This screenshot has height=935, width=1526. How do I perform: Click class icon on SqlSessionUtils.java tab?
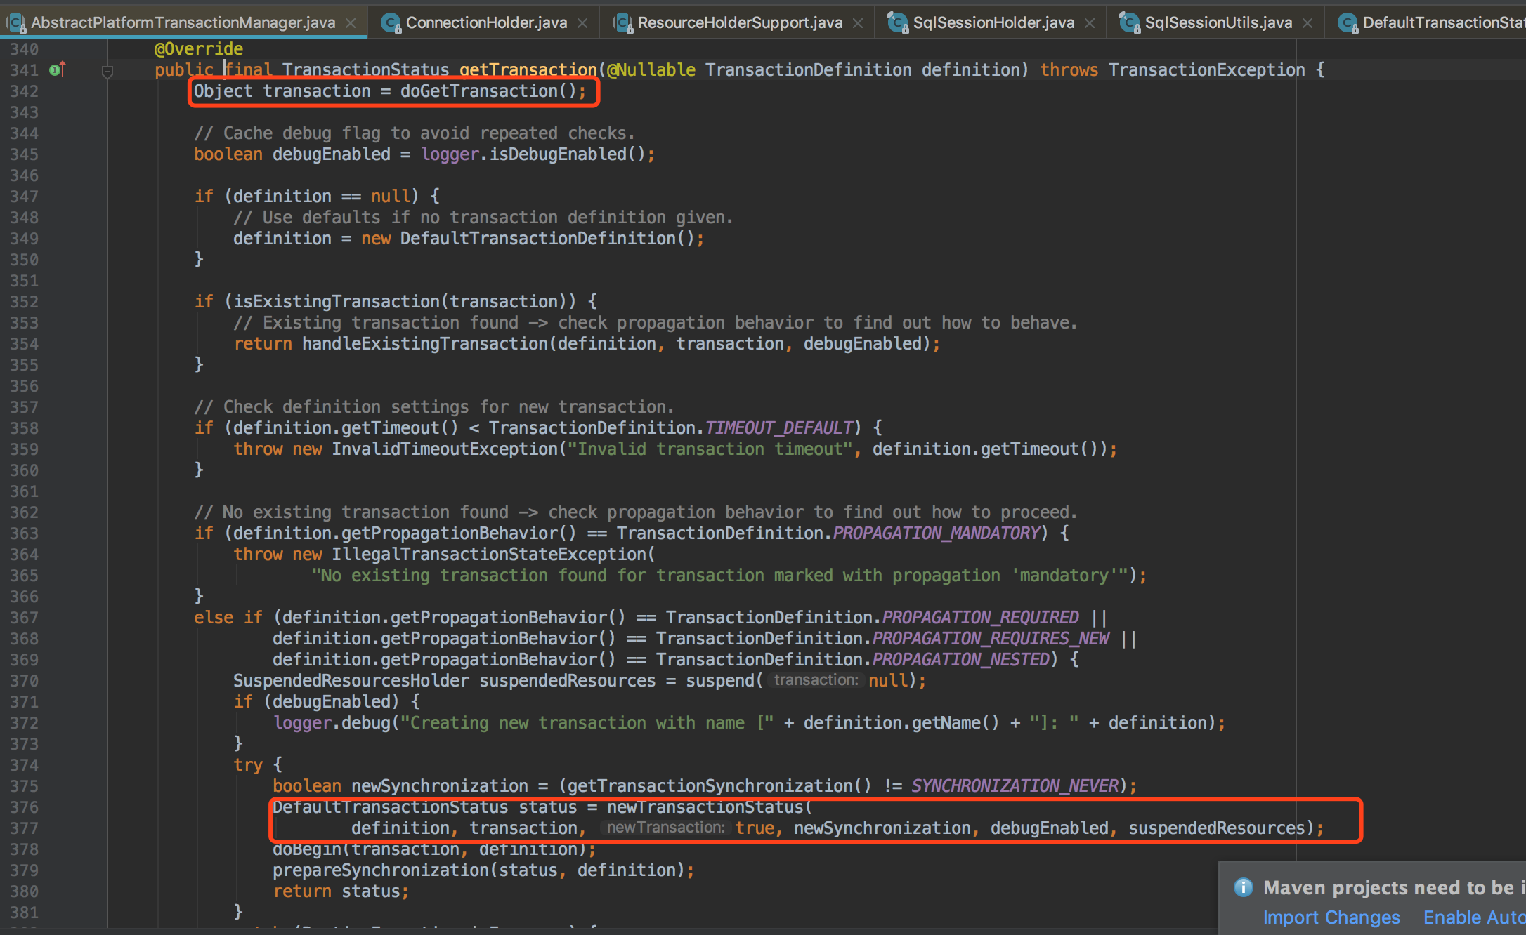(1129, 23)
